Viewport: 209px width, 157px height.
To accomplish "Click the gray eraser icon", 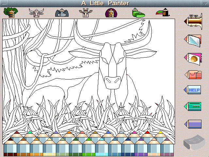I will (194, 143).
